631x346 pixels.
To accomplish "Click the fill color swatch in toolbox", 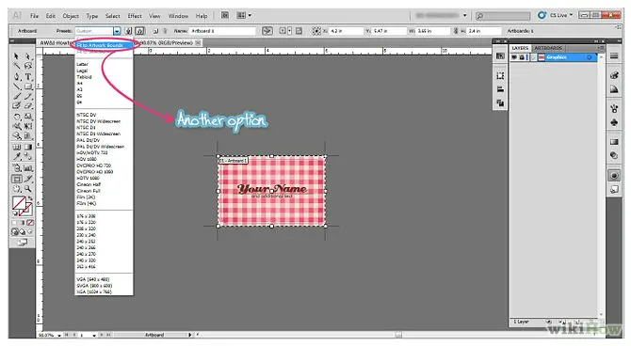I will [x=19, y=203].
